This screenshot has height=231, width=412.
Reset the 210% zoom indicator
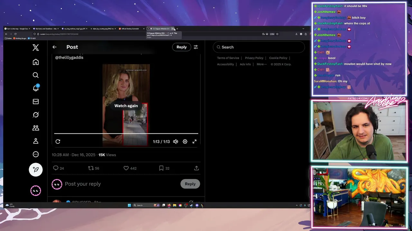point(272,34)
